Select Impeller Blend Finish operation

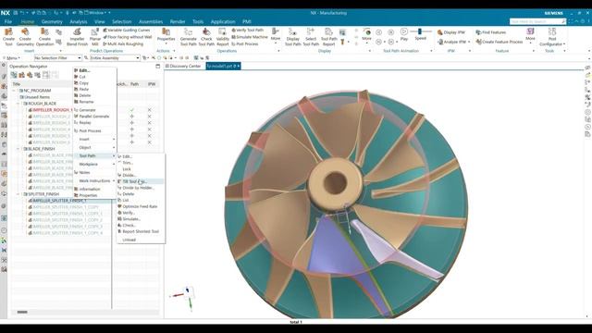click(x=77, y=37)
